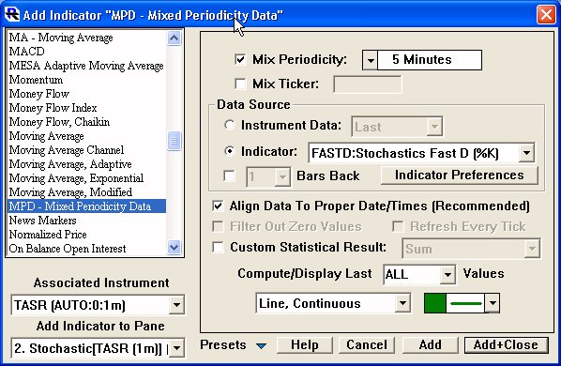Close the Add Indicator dialog
Viewport: 561px width, 366px height.
click(546, 15)
